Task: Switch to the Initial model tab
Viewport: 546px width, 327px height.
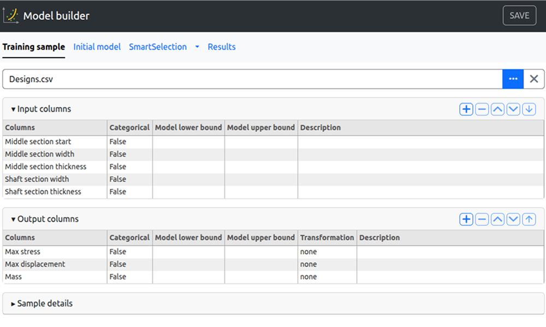Action: pos(97,47)
